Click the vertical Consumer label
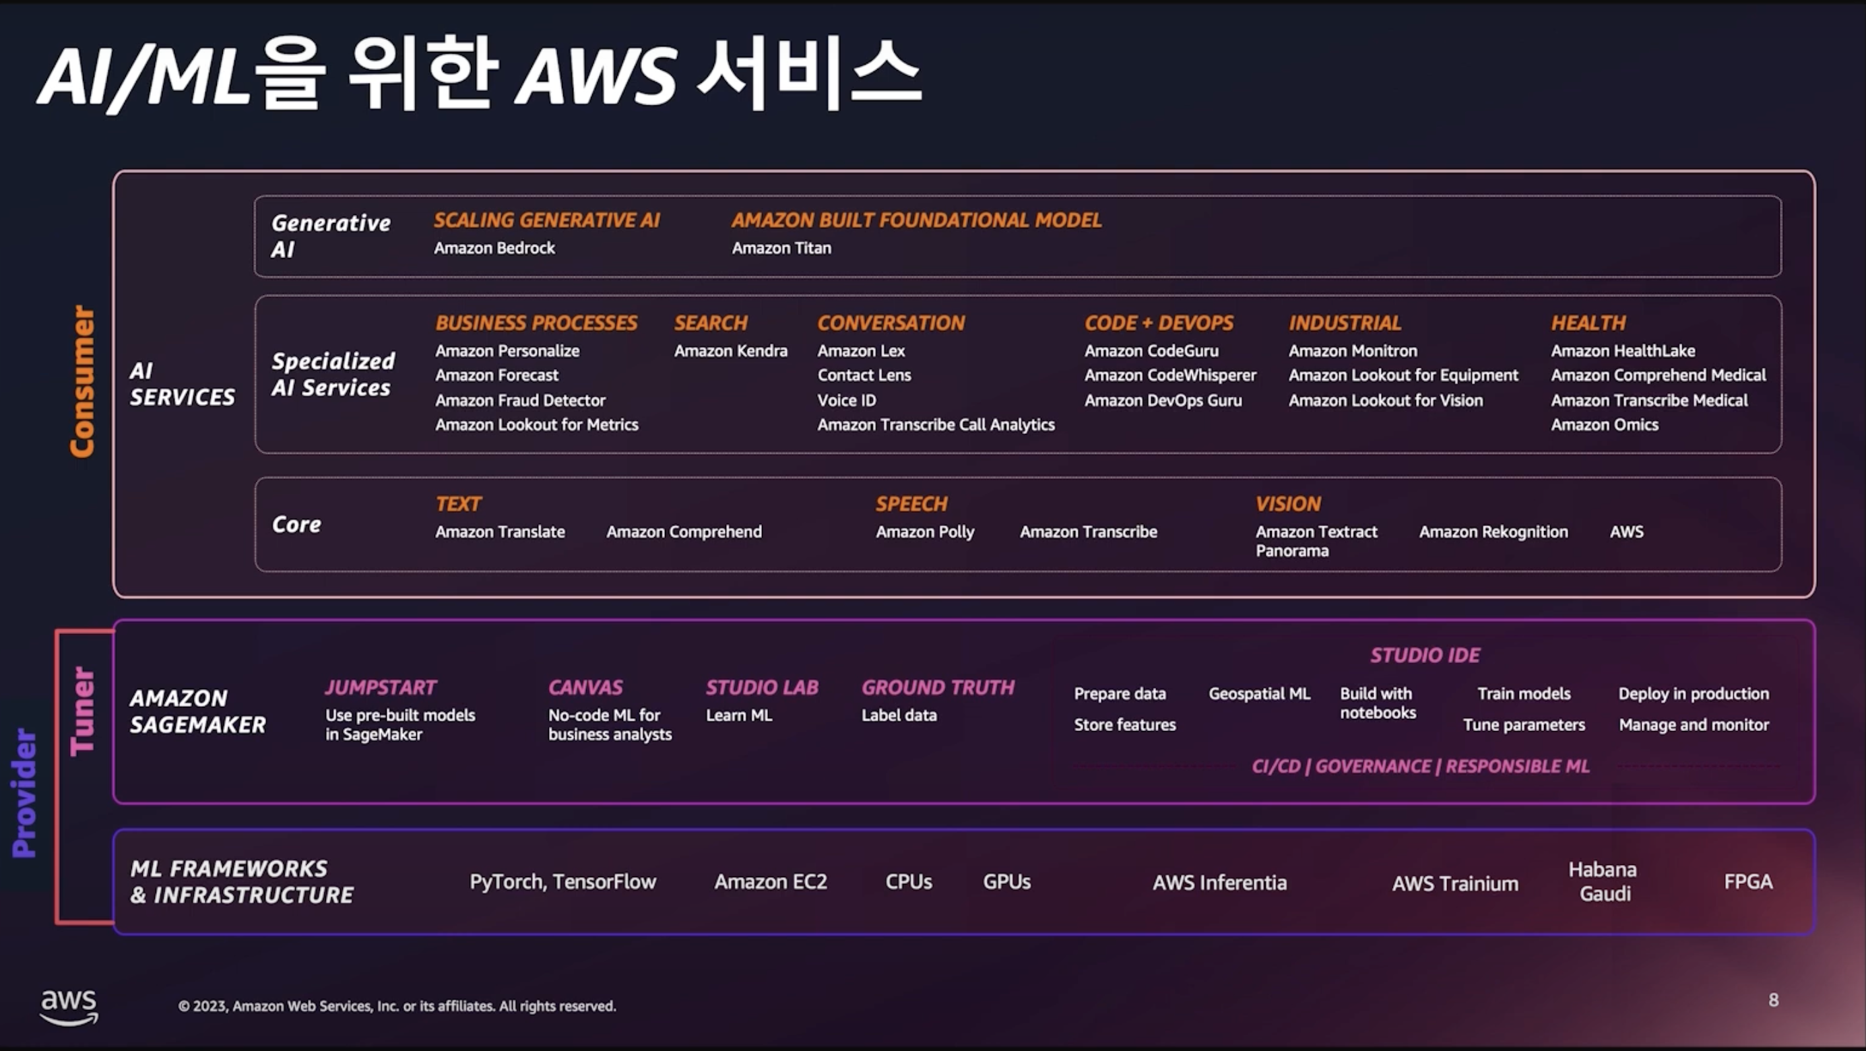 tap(82, 381)
